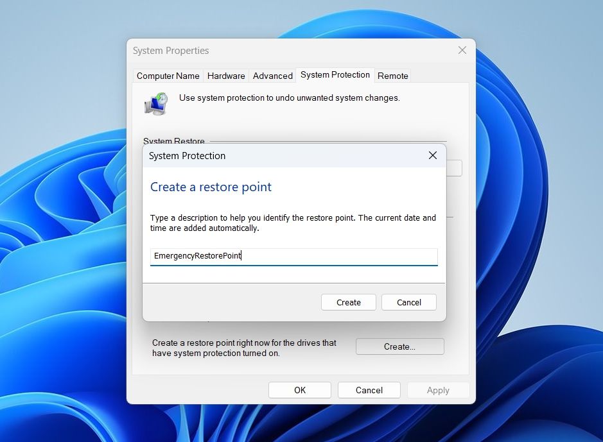Click the System Properties window title

171,50
